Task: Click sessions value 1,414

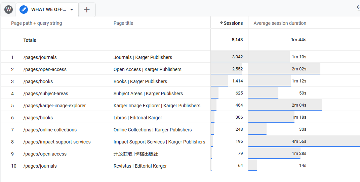Action: (x=237, y=81)
